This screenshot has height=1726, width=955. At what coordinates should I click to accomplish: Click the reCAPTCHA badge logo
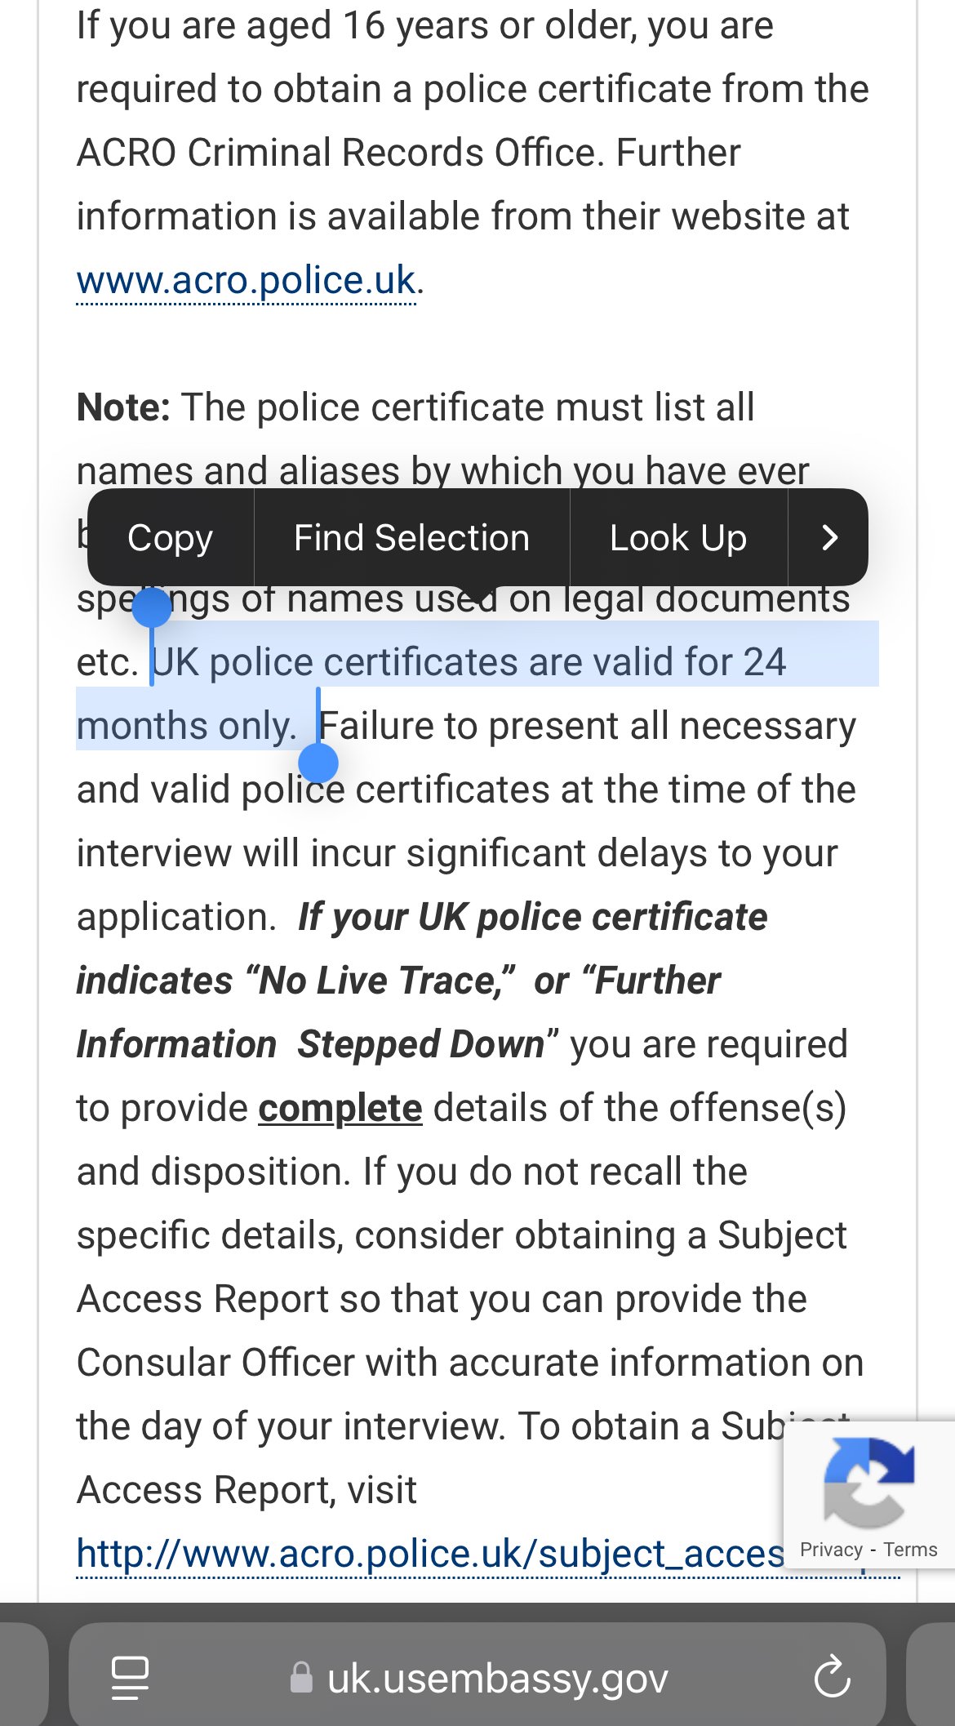pos(868,1483)
